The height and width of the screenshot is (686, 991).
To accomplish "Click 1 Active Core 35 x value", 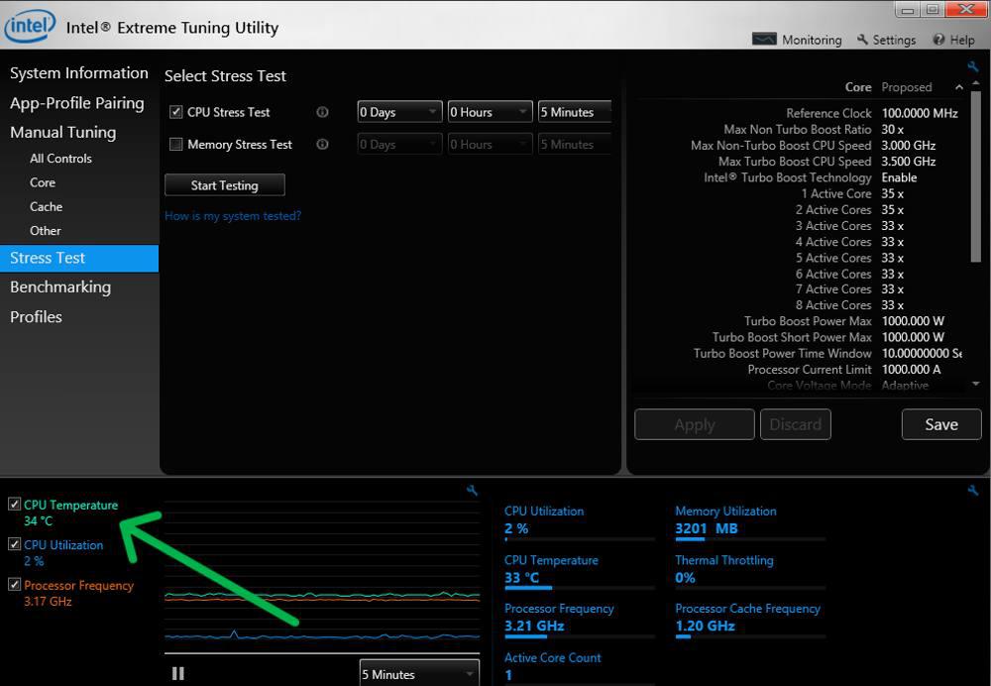I will tap(893, 193).
